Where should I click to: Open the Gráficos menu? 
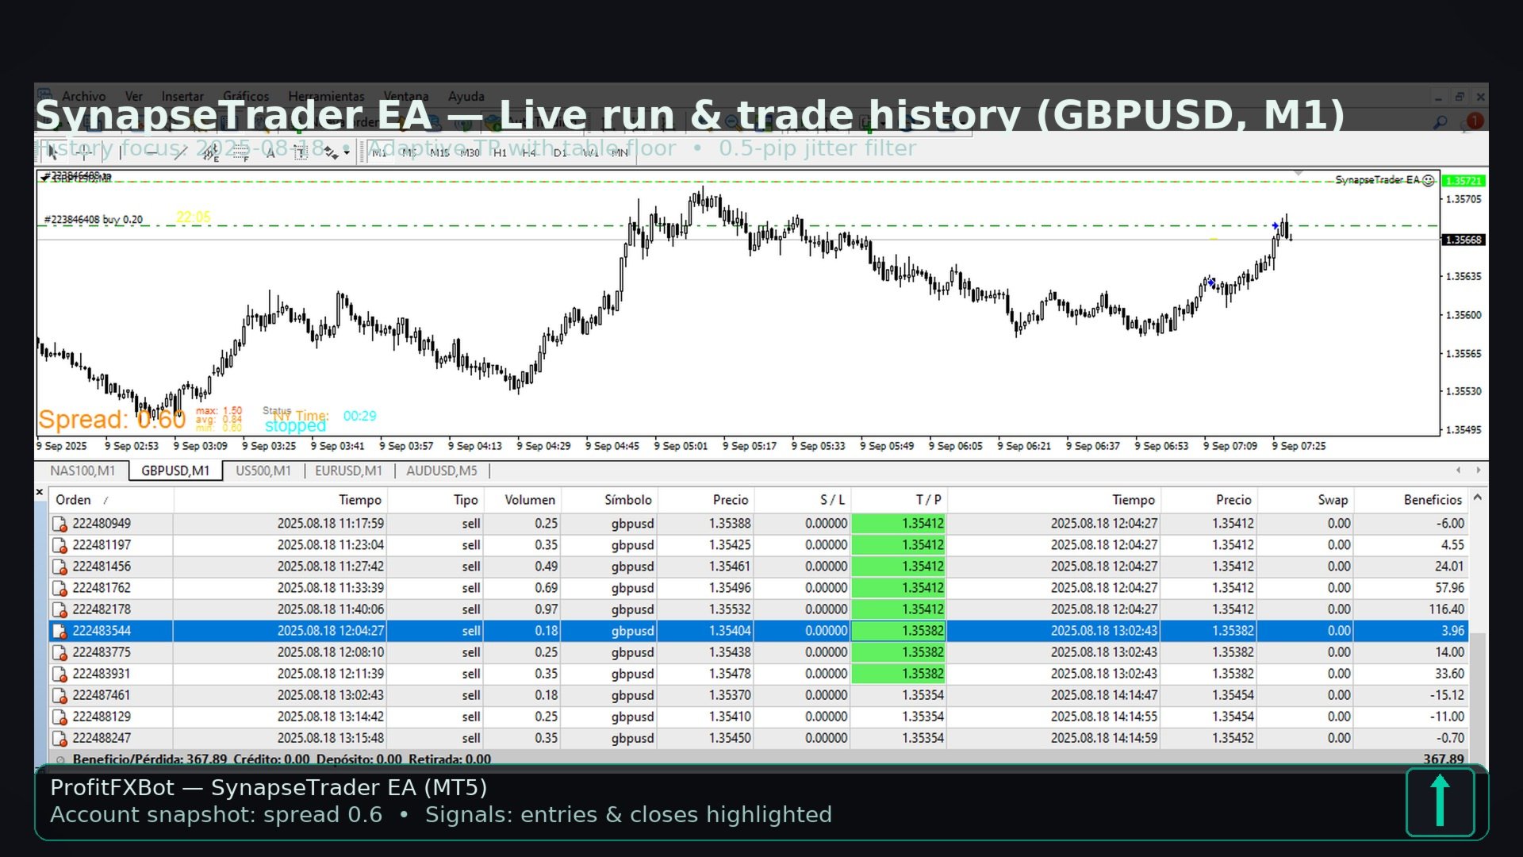coord(246,96)
